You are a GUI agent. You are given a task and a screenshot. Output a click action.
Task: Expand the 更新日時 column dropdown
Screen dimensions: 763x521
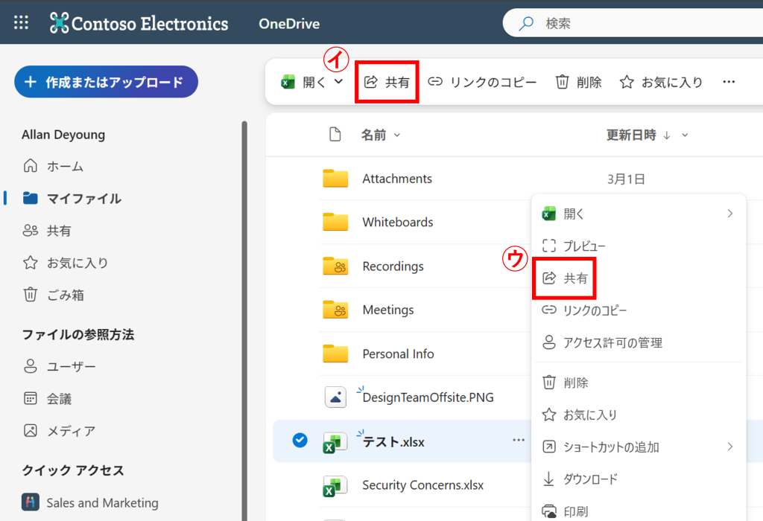pyautogui.click(x=685, y=135)
